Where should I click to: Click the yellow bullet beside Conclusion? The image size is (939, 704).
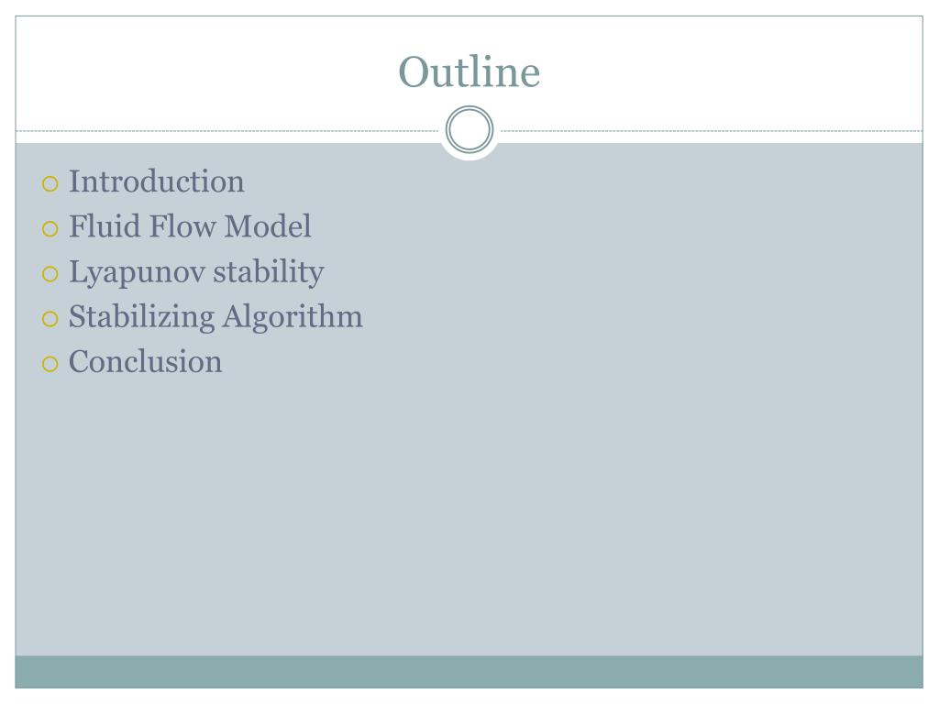click(50, 363)
